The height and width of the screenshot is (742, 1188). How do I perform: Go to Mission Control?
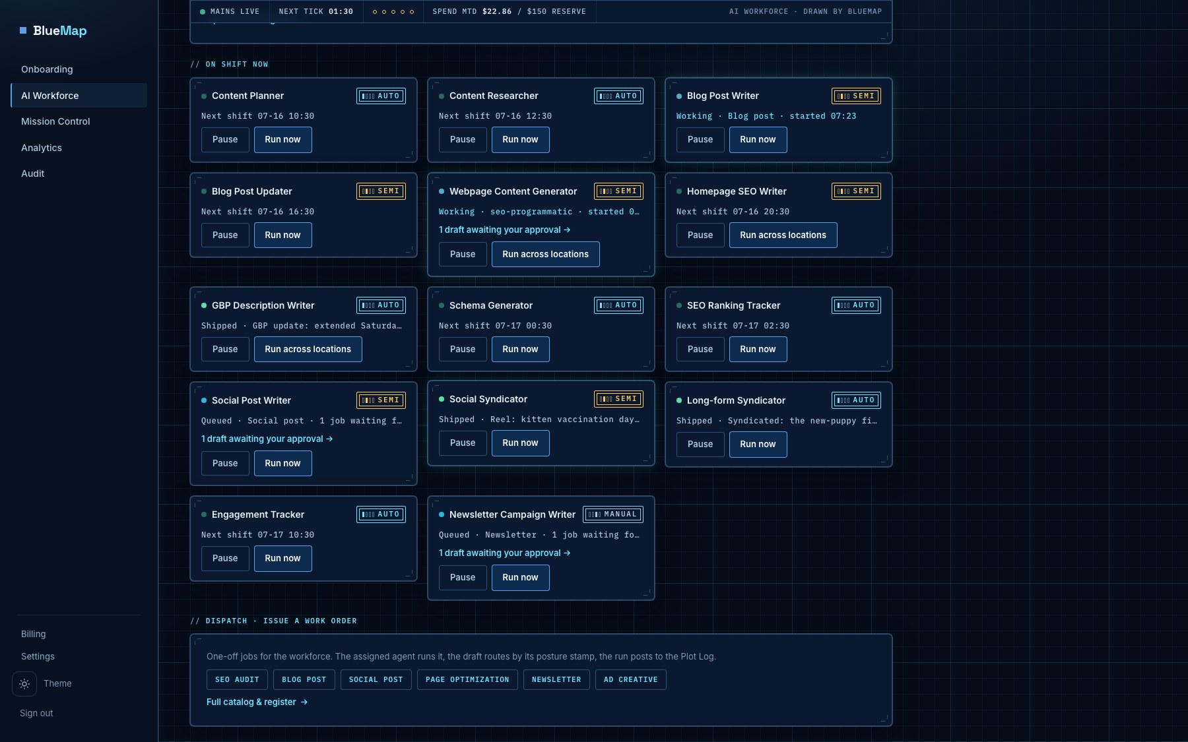[x=79, y=121]
